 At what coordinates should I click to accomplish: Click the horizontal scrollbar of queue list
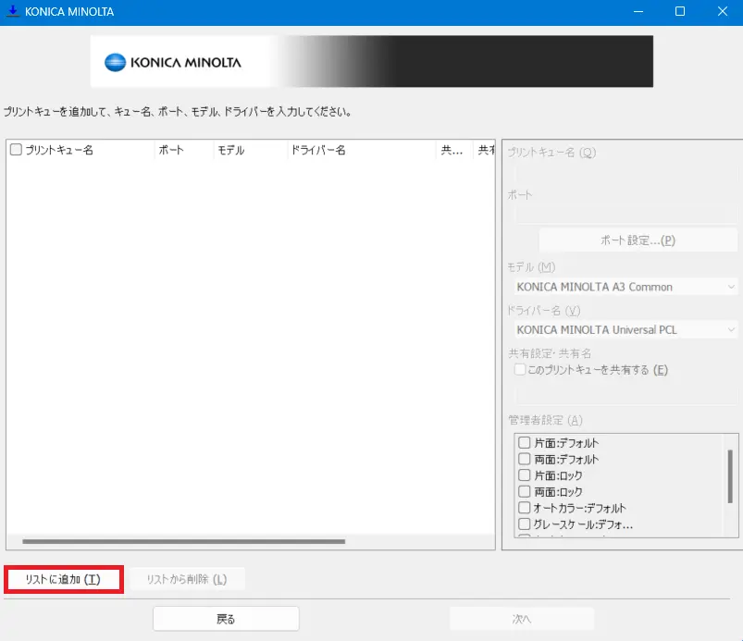tap(183, 542)
